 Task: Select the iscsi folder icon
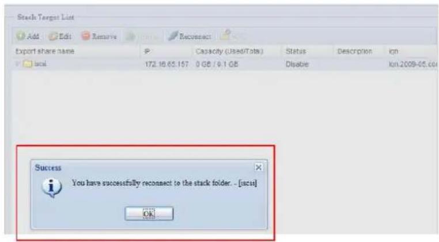[28, 64]
